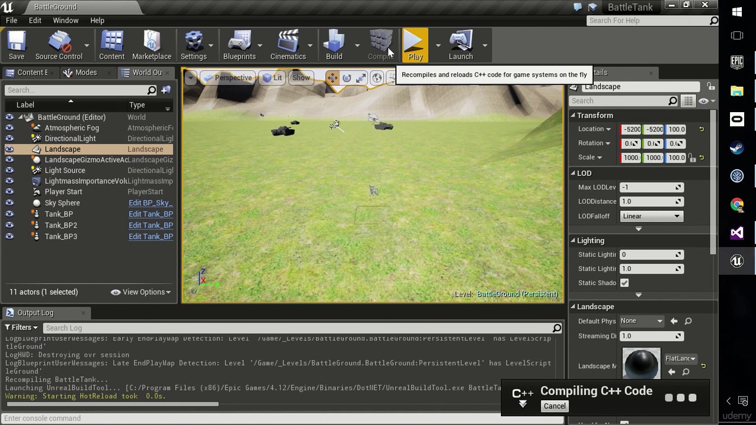Open the Settings toolbar icon
756x425 pixels.
(x=194, y=45)
